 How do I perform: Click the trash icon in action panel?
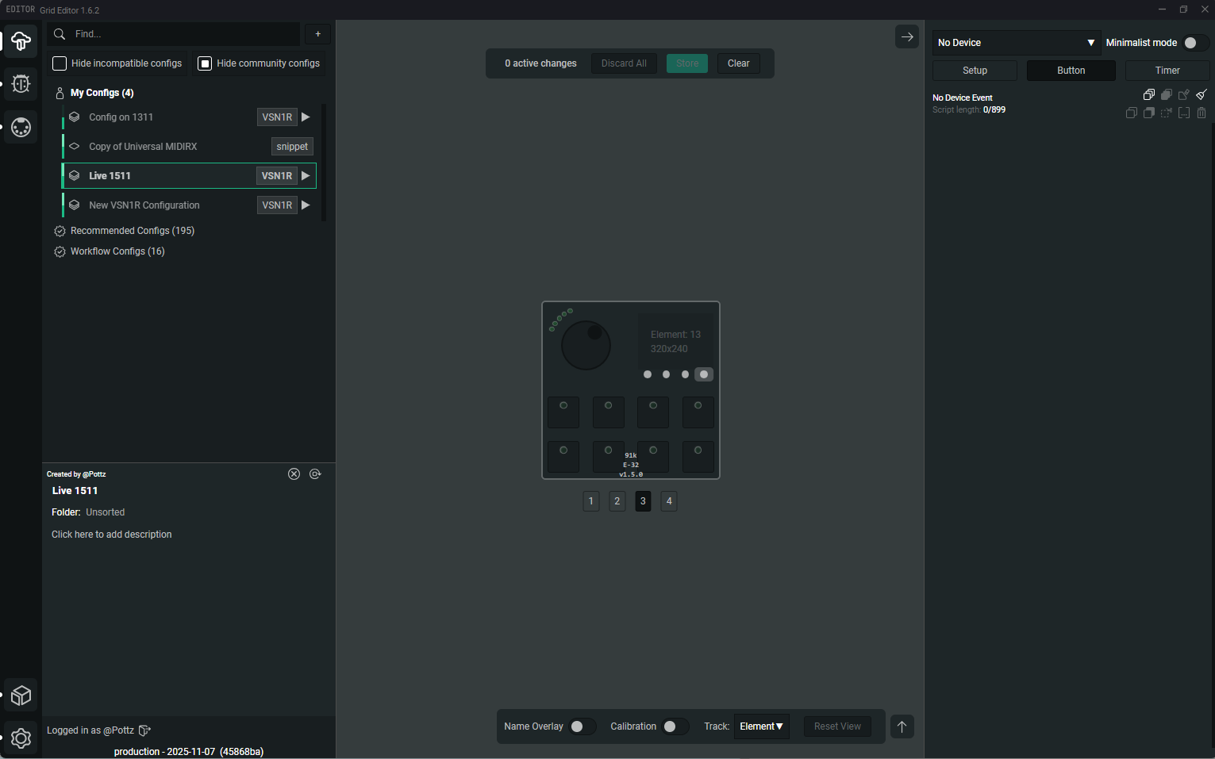pos(1202,113)
